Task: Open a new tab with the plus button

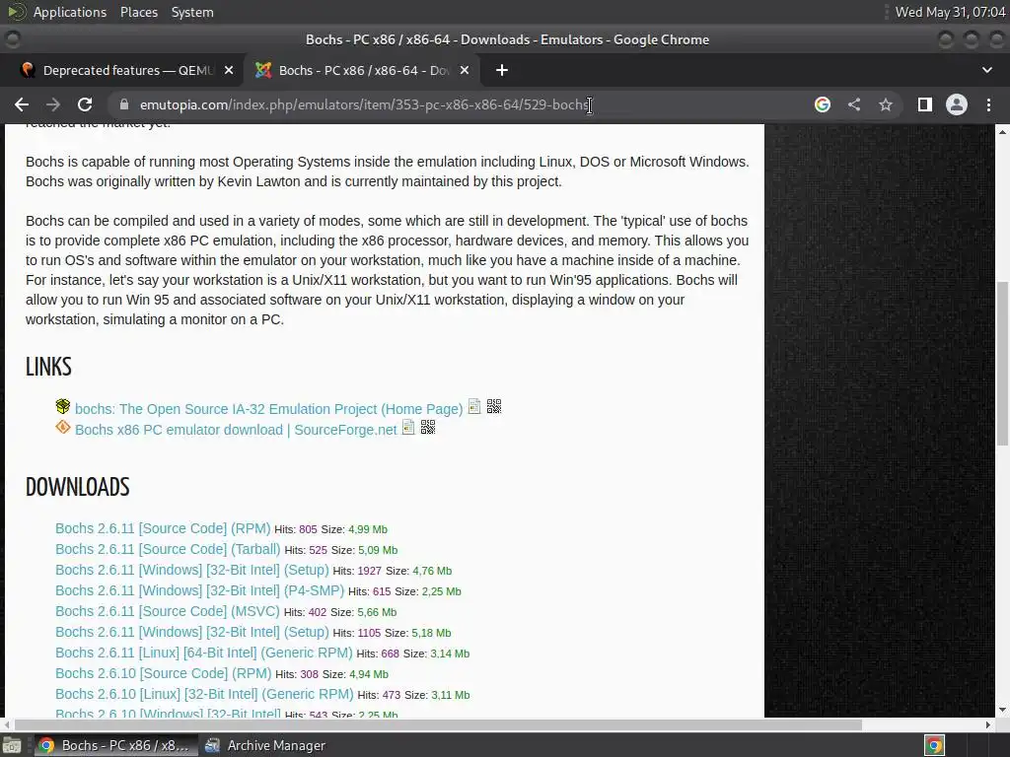Action: coord(502,70)
